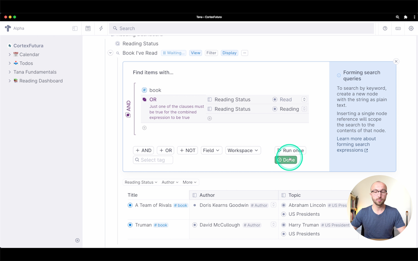Screen dimensions: 418x261
Task: Open the Workspace dropdown
Action: tap(243, 150)
